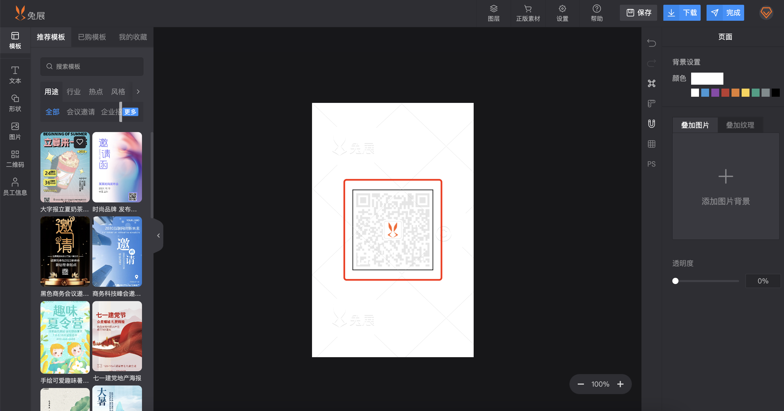Filter templates by 全部

coord(52,112)
